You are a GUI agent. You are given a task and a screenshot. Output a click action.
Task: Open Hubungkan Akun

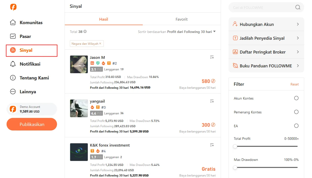click(266, 24)
